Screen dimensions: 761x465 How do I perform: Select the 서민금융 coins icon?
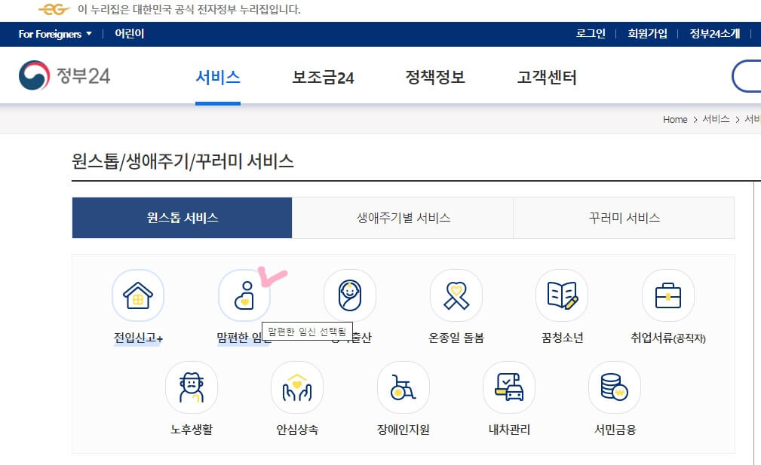tap(614, 387)
